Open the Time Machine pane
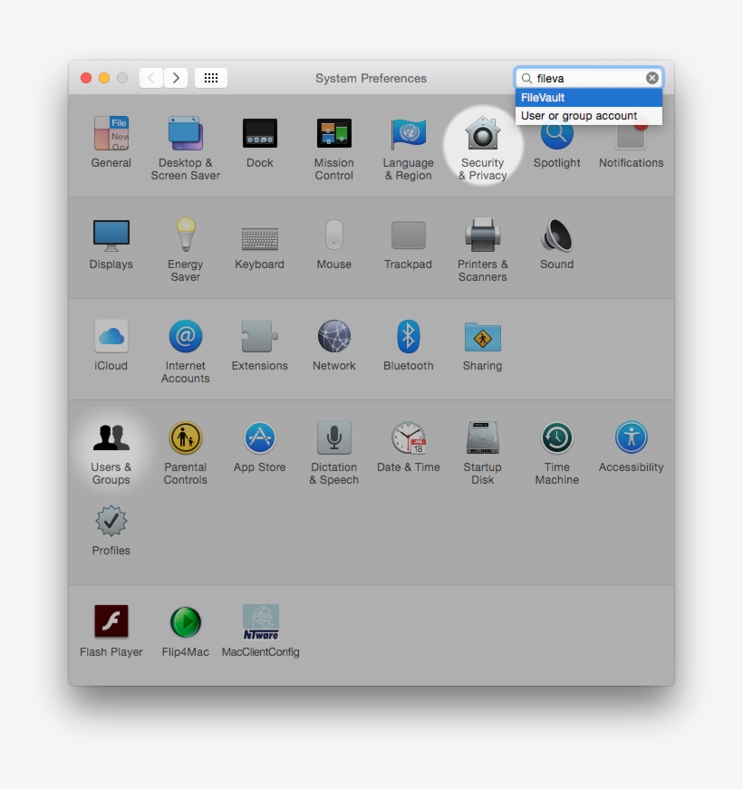The height and width of the screenshot is (789, 743). tap(556, 445)
